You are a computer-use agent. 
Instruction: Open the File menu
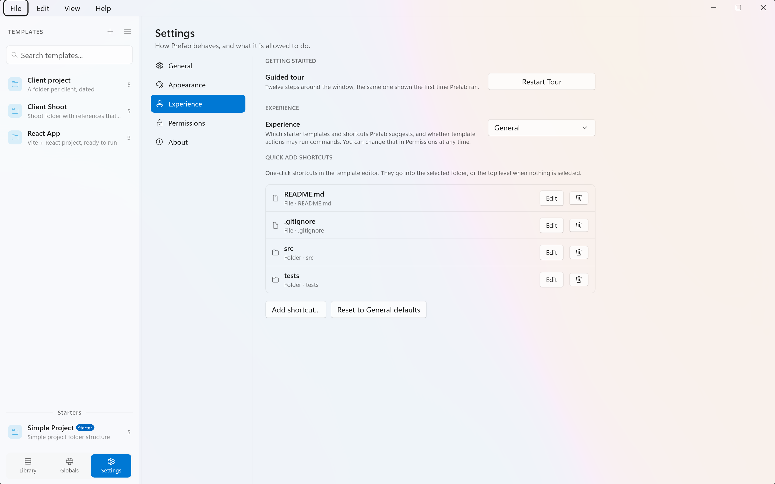pyautogui.click(x=16, y=8)
